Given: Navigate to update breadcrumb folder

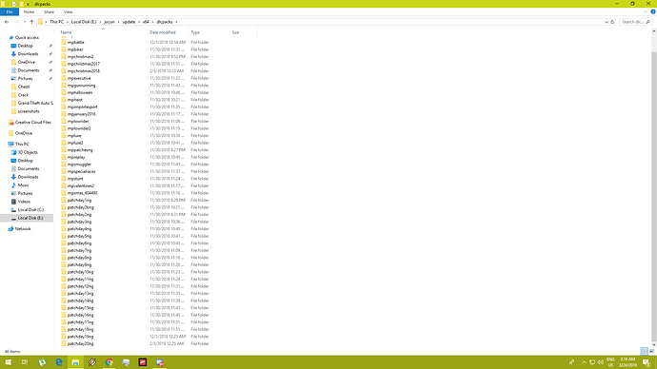Looking at the screenshot, I should pyautogui.click(x=129, y=22).
